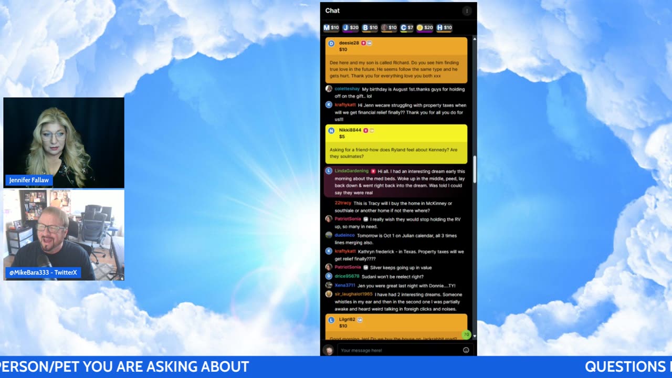
Task: Click username drice95678
Action: coord(347,276)
